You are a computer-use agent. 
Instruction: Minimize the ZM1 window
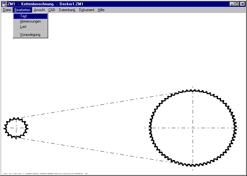point(232,4)
